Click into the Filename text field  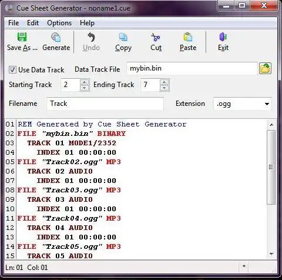tap(105, 104)
